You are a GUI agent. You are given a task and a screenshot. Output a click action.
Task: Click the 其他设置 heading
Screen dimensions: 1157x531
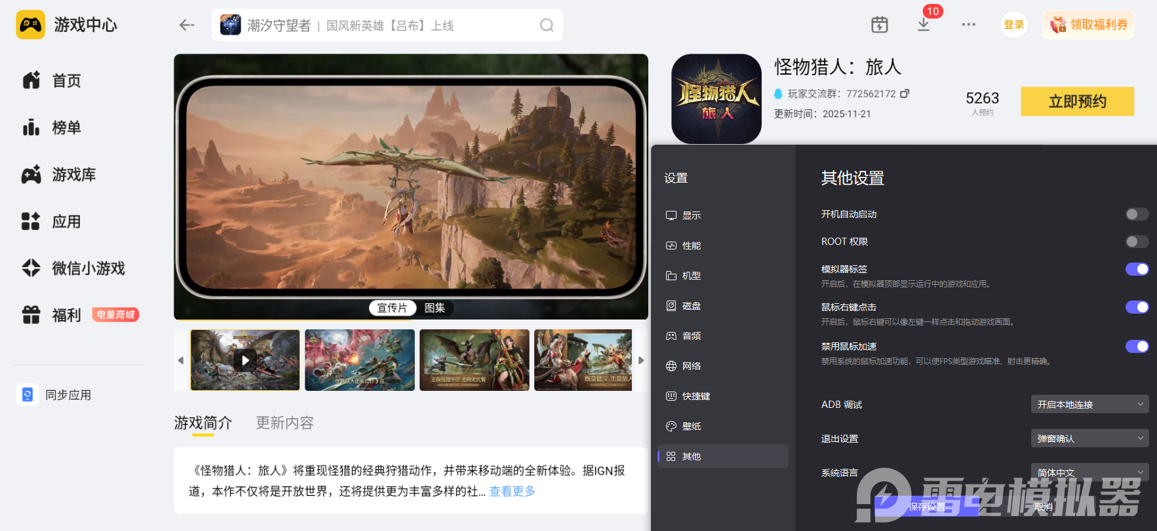[x=853, y=178]
